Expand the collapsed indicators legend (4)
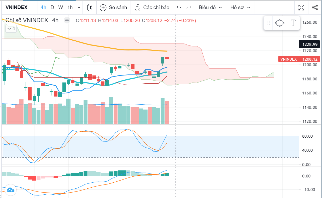Viewport: 322px width, 198px height. pyautogui.click(x=11, y=29)
